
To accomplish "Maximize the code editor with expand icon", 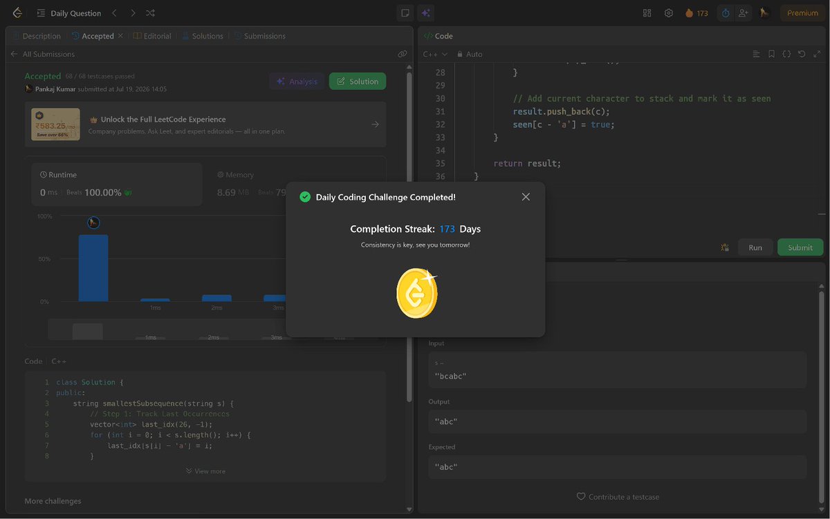I will (x=817, y=54).
